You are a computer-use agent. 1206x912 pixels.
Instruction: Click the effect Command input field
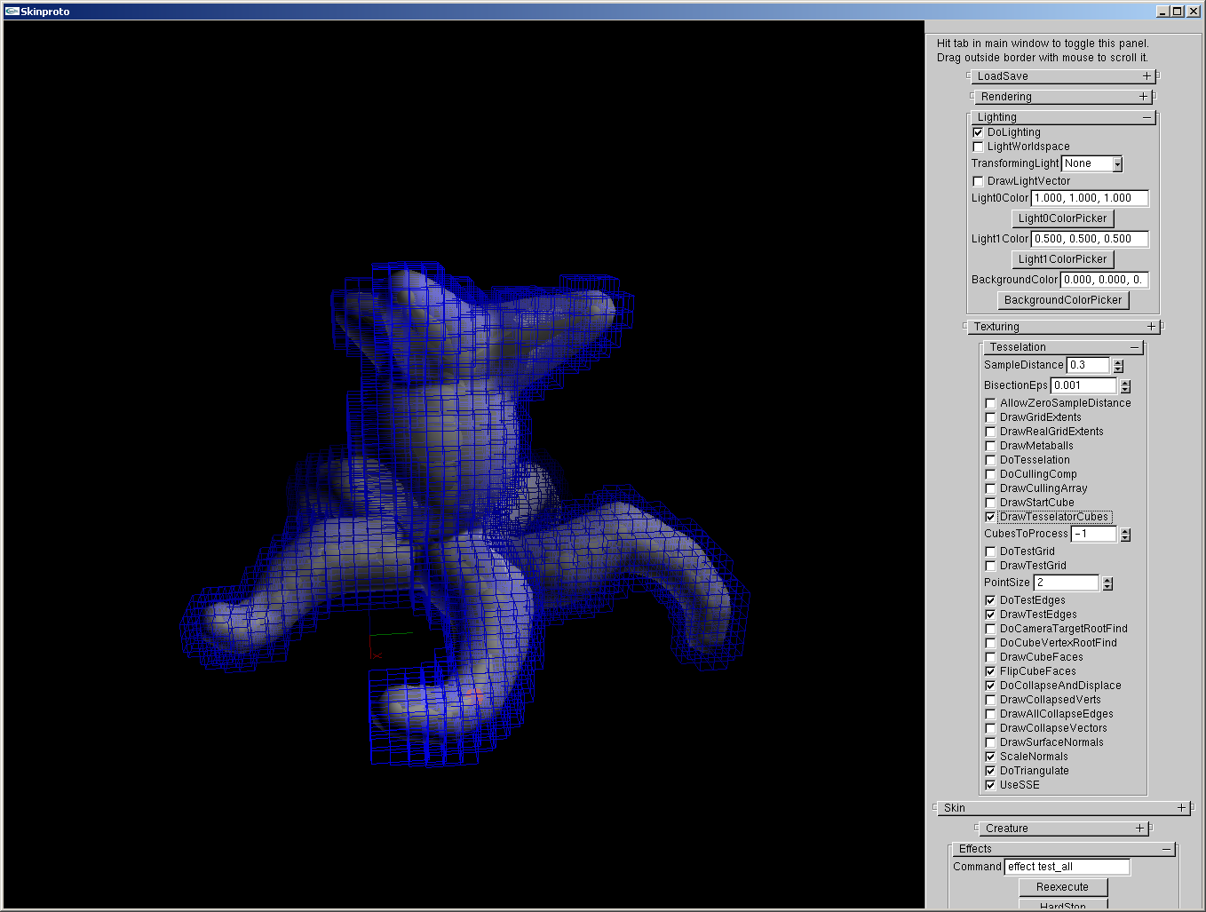pyautogui.click(x=1067, y=867)
